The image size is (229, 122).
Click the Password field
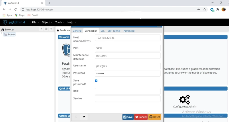point(128,73)
